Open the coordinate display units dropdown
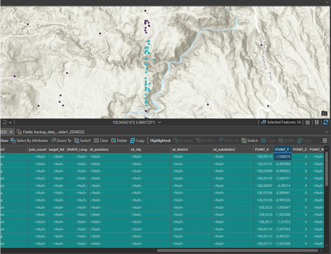 (160, 122)
